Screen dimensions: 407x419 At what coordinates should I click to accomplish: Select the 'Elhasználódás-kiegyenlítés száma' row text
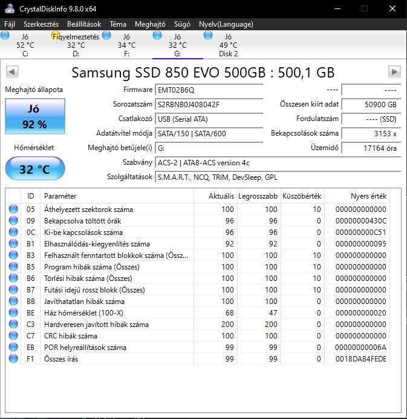[x=97, y=243]
